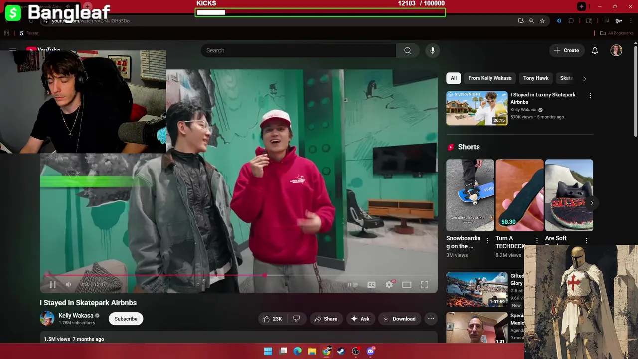Open the YouTube guide hamburger menu
Viewport: 638px width, 359px height.
pos(13,50)
